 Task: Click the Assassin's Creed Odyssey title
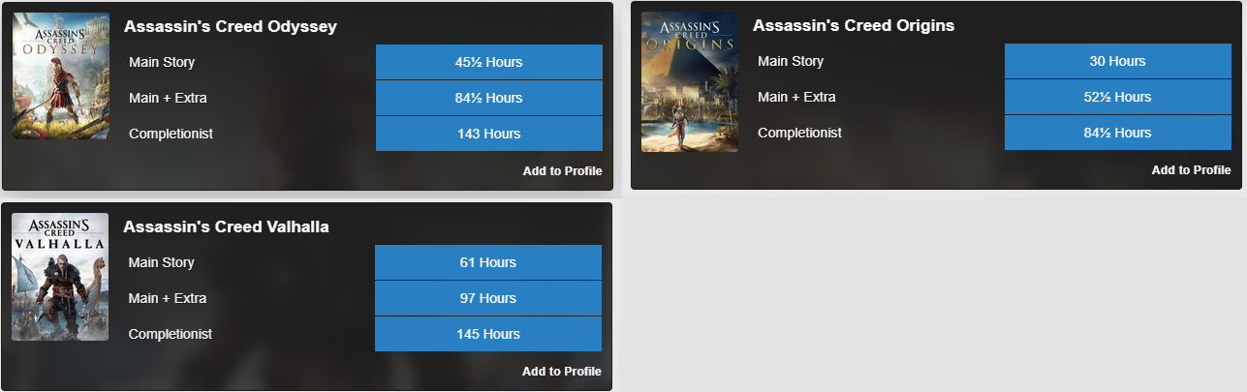click(x=230, y=27)
